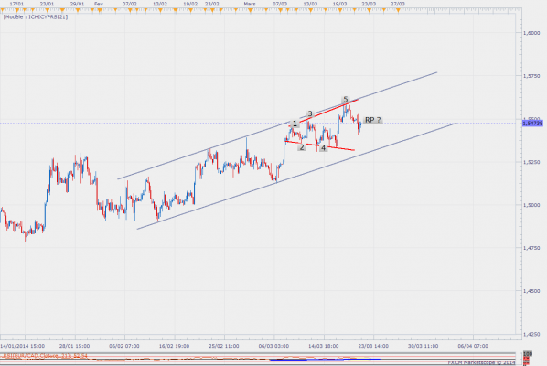Click the wave 3 annotation label
This screenshot has height=366, width=547.
pyautogui.click(x=310, y=113)
